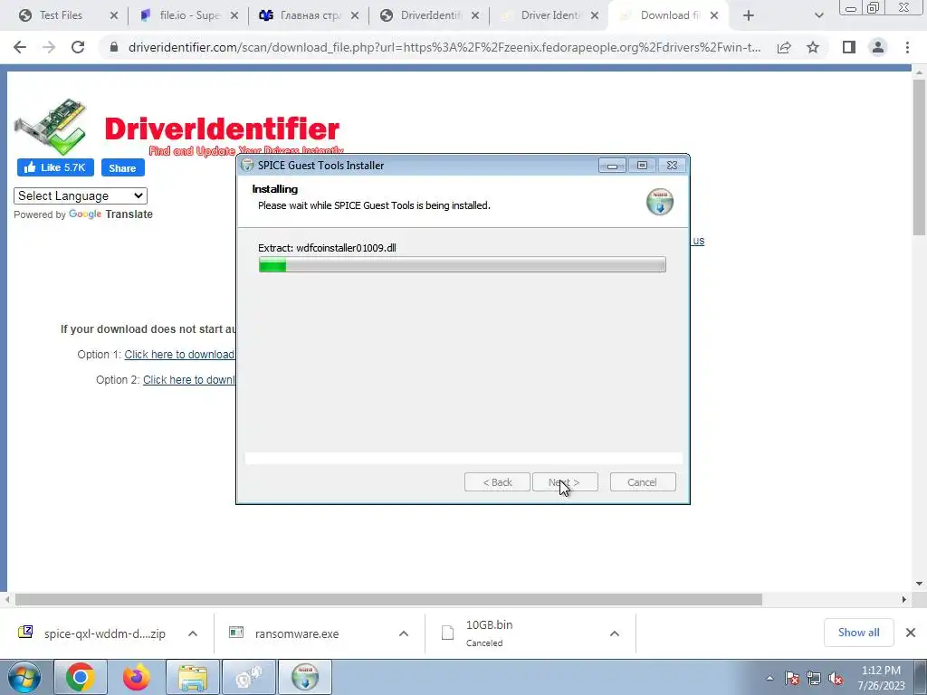Open the Windows Start menu
The width and height of the screenshot is (927, 695).
[24, 677]
